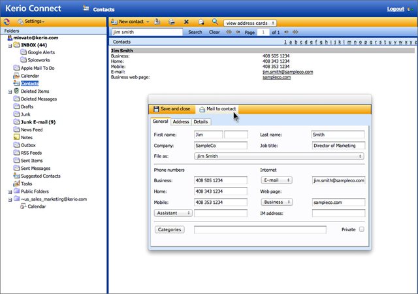This screenshot has width=418, height=294.
Task: Click the Categories button
Action: pyautogui.click(x=169, y=229)
